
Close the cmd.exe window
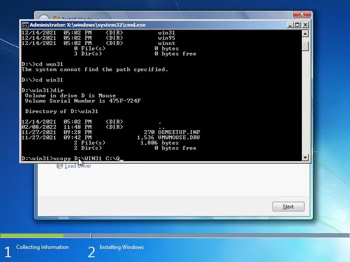point(305,25)
